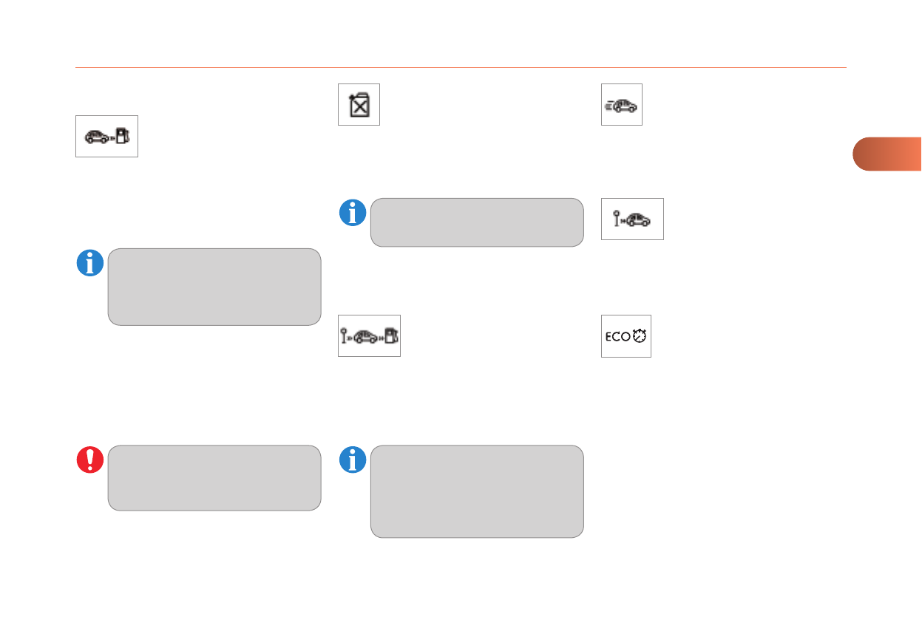This screenshot has height=628, width=922.
Task: Click the marker-to-car distance travelled icon
Action: [632, 219]
